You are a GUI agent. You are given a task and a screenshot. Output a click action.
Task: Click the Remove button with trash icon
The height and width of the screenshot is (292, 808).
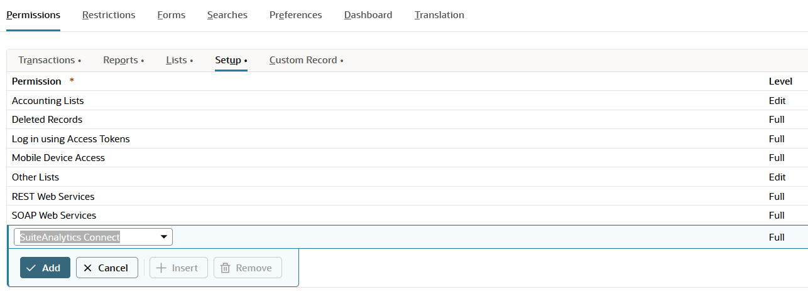point(248,268)
